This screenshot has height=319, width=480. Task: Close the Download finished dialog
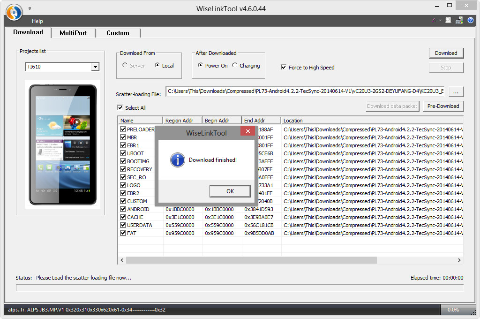[247, 131]
